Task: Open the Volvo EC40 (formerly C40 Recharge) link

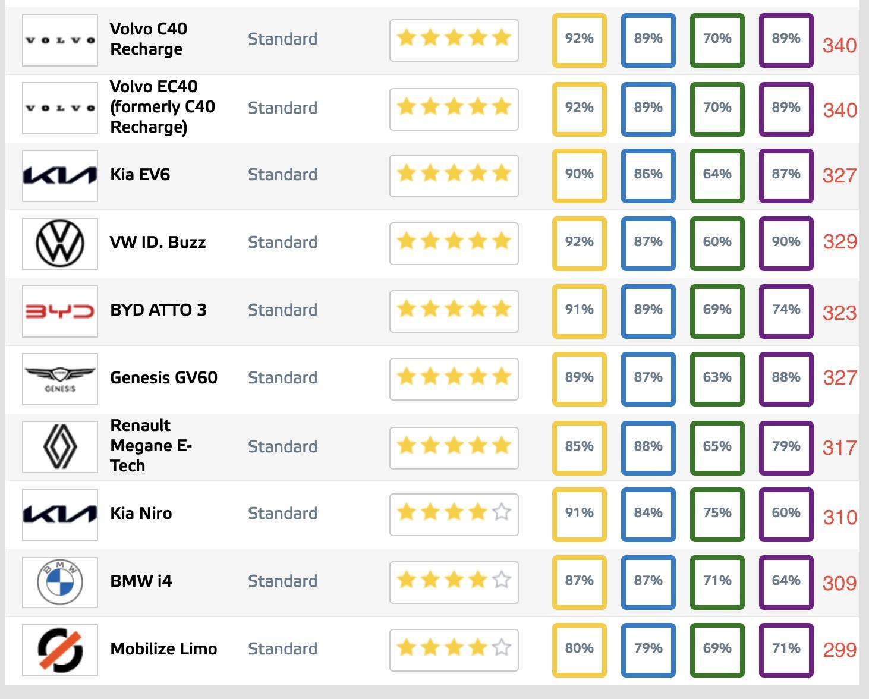Action: coord(162,107)
